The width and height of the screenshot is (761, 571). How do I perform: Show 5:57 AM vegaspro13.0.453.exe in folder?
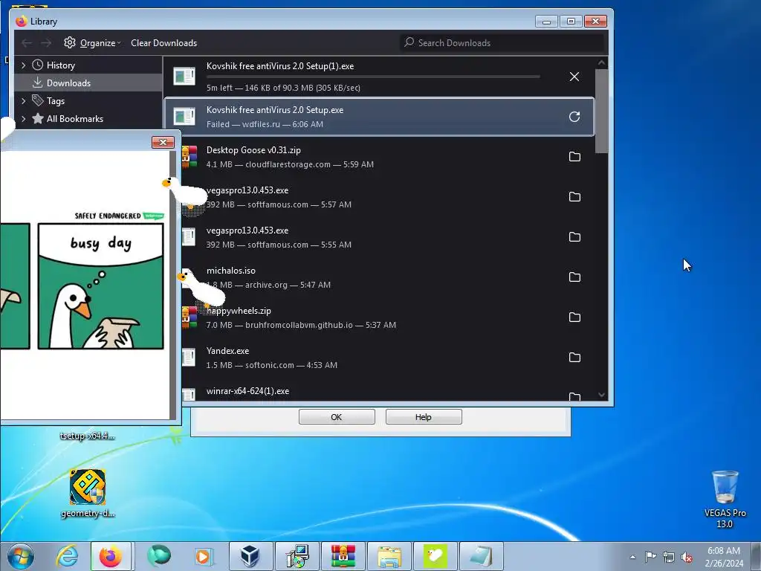(574, 196)
